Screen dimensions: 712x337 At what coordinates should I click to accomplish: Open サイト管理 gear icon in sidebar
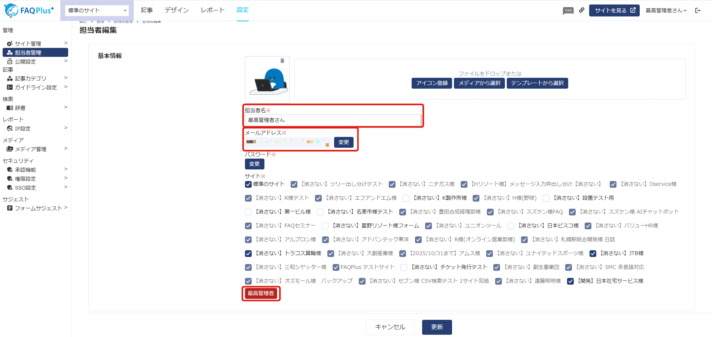(10, 44)
